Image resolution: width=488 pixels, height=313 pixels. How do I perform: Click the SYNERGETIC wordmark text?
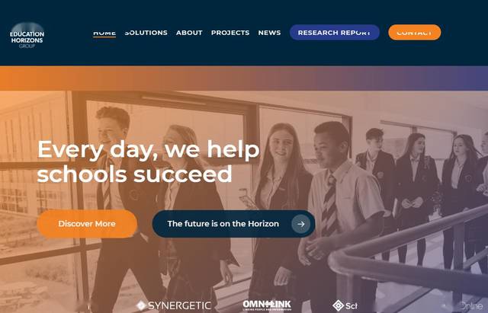coord(180,305)
